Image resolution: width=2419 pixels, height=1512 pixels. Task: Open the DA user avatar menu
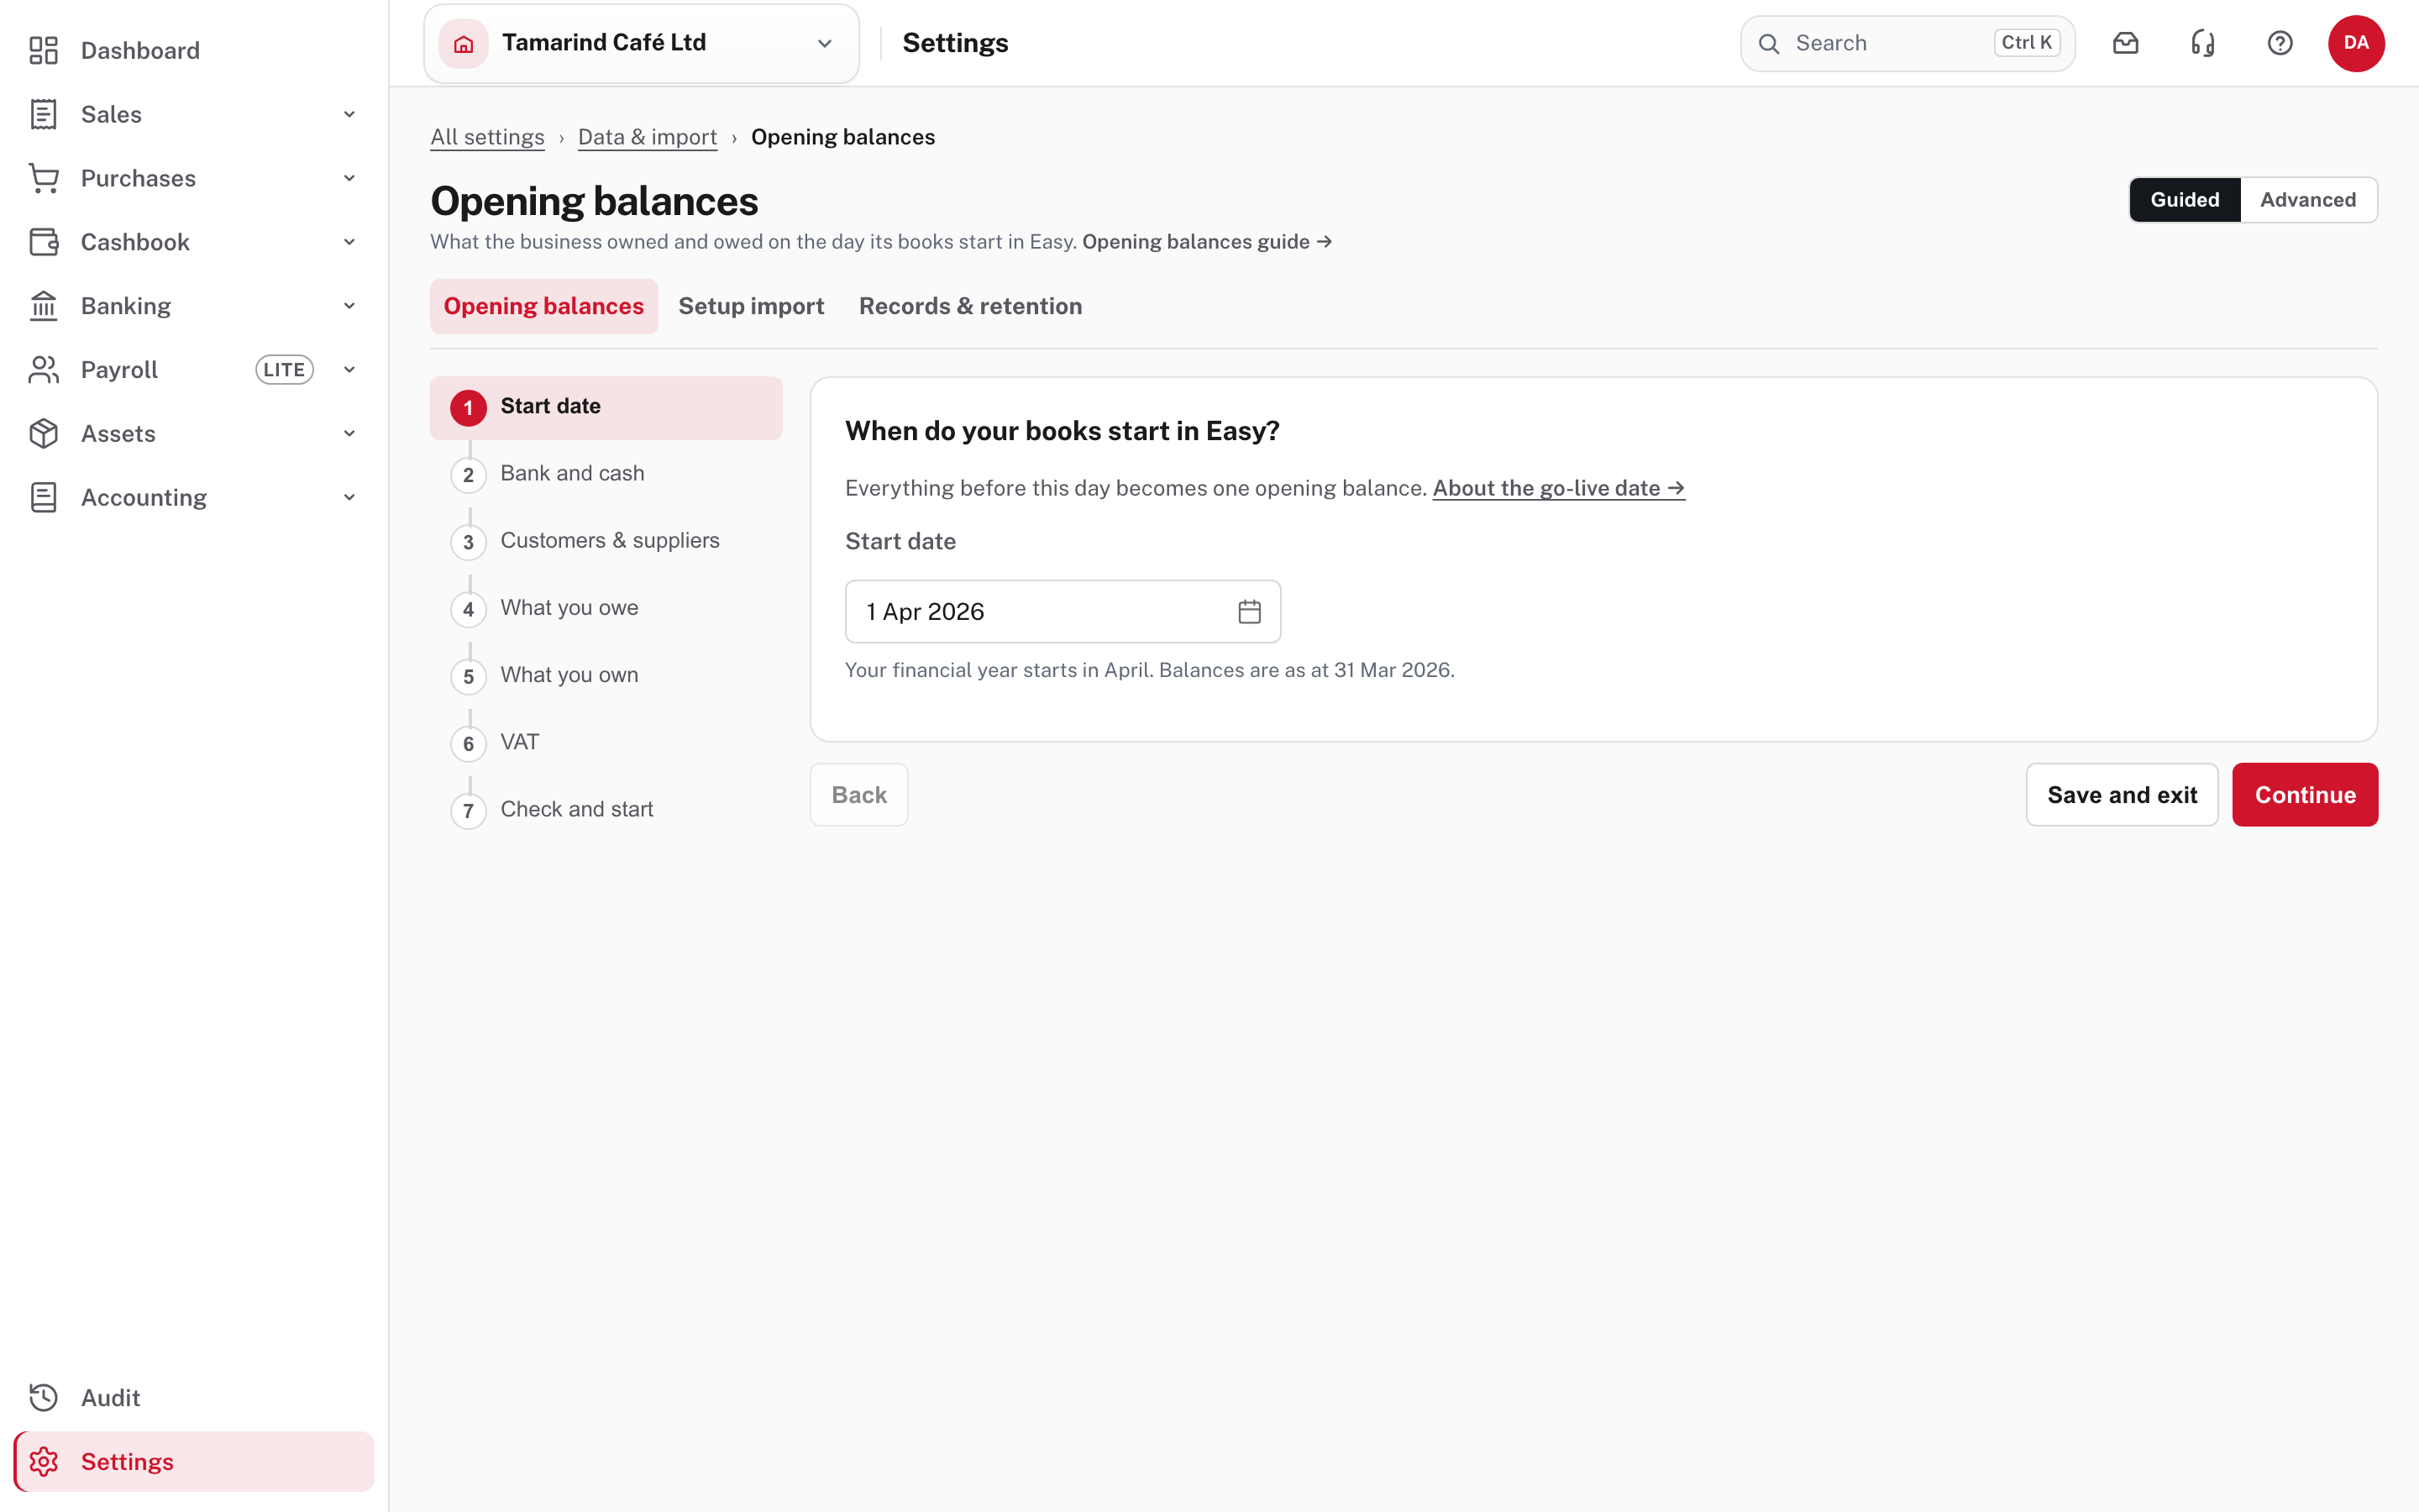(2356, 43)
